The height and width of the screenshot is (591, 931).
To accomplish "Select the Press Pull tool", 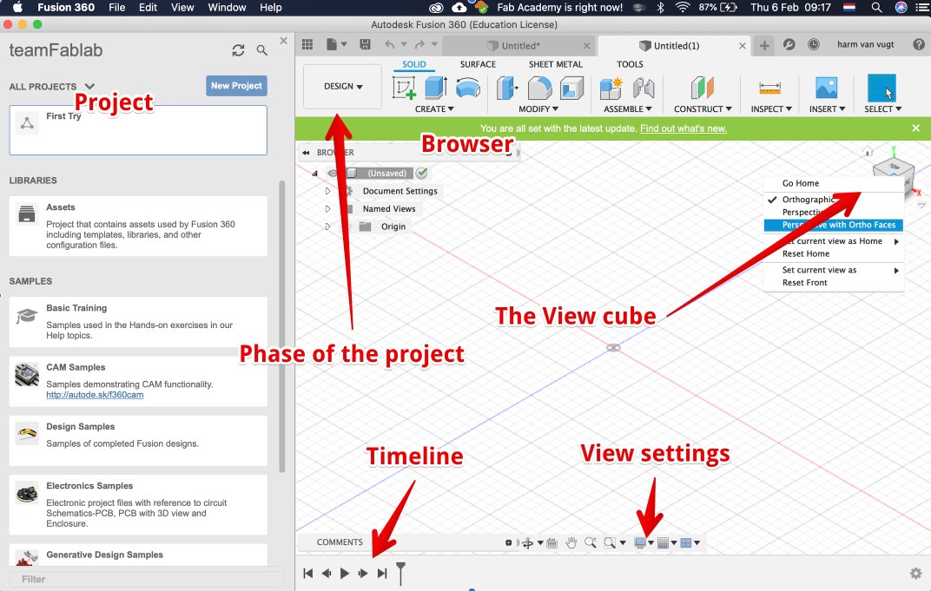I will click(507, 88).
